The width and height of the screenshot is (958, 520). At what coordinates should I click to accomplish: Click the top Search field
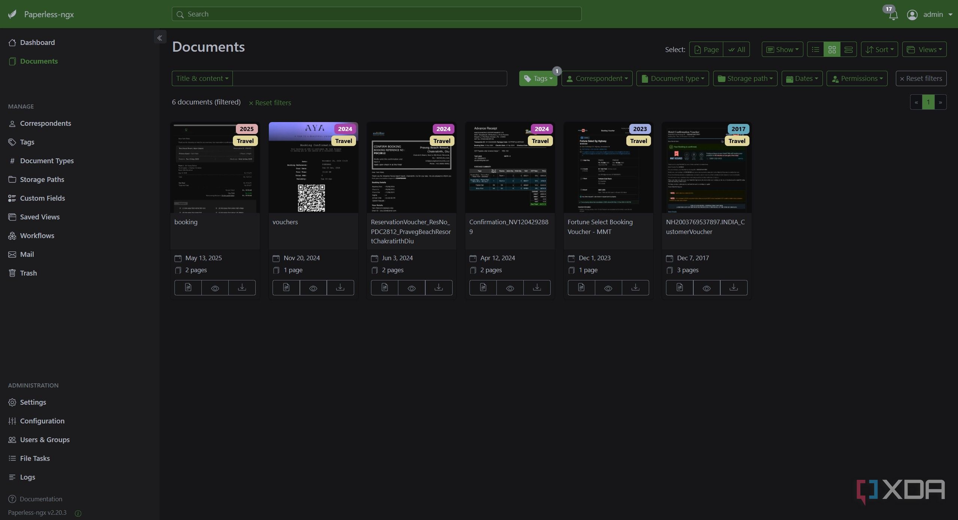376,14
